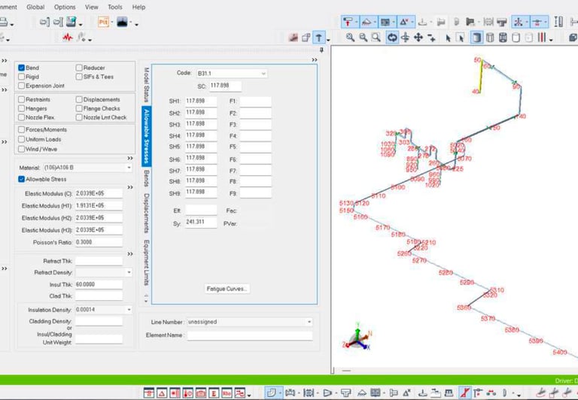The height and width of the screenshot is (400, 578).
Task: Click the zoom in magnifier icon
Action: [x=351, y=37]
